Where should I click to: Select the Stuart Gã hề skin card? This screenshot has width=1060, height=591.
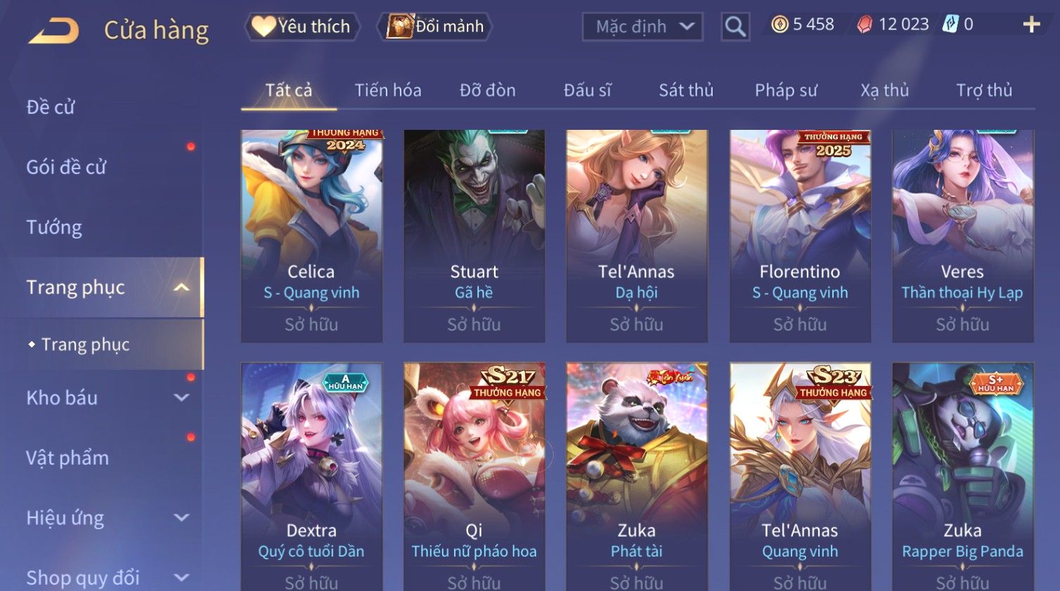[x=474, y=236]
